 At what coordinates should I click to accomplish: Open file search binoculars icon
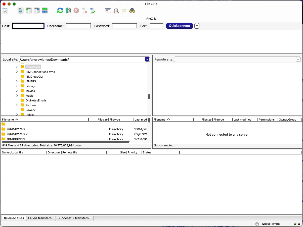click(x=132, y=11)
